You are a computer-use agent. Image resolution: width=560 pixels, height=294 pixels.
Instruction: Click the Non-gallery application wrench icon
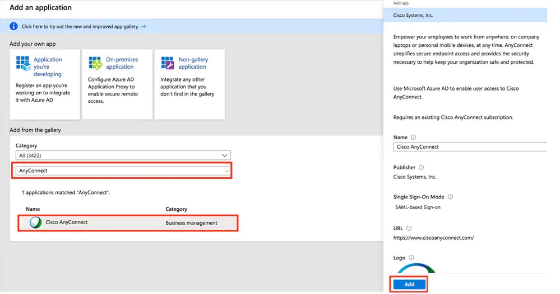[168, 63]
